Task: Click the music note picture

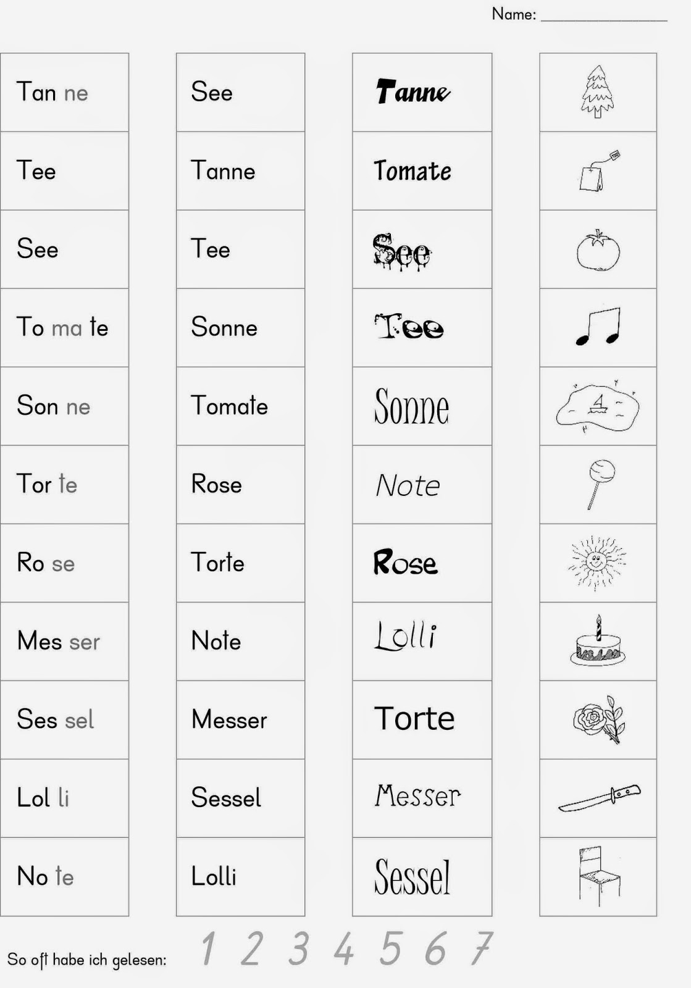Action: [598, 327]
